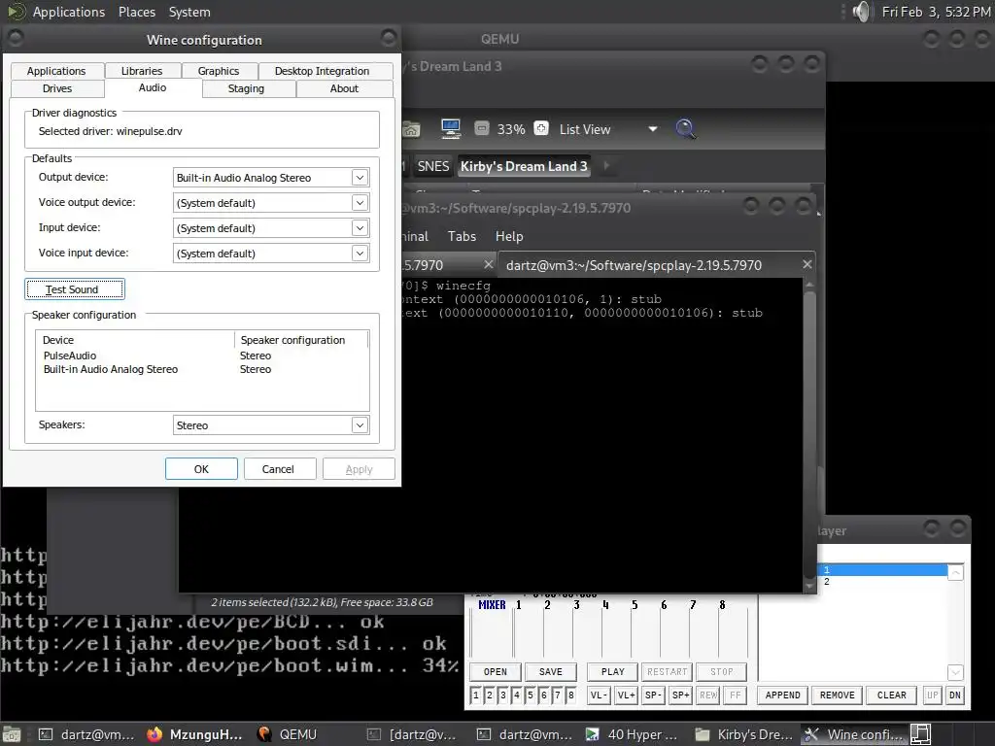Toggle channel 3 mute button in SPC player
Viewport: 995px width, 746px height.
click(x=503, y=695)
